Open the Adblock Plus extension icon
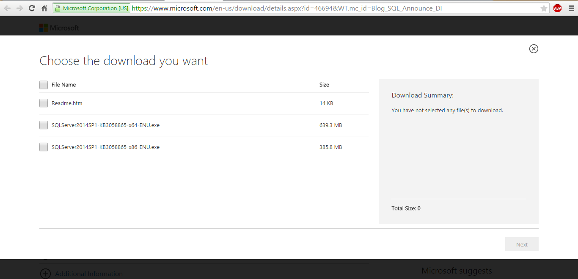 557,8
